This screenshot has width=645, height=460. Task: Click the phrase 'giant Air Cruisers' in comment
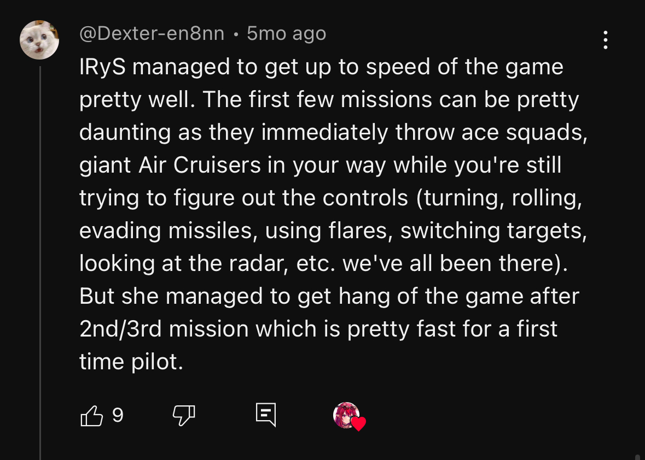coord(170,166)
